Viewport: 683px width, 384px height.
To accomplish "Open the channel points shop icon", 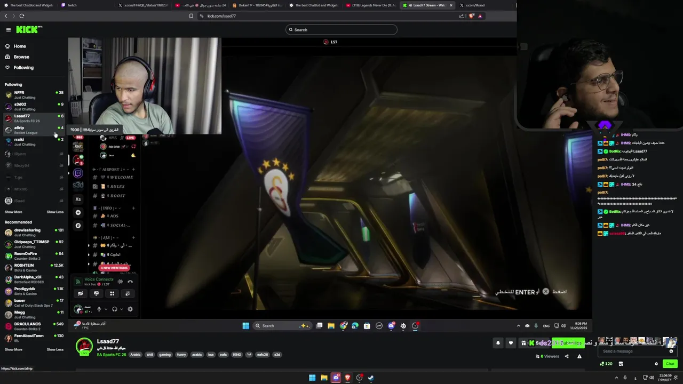I will [621, 364].
